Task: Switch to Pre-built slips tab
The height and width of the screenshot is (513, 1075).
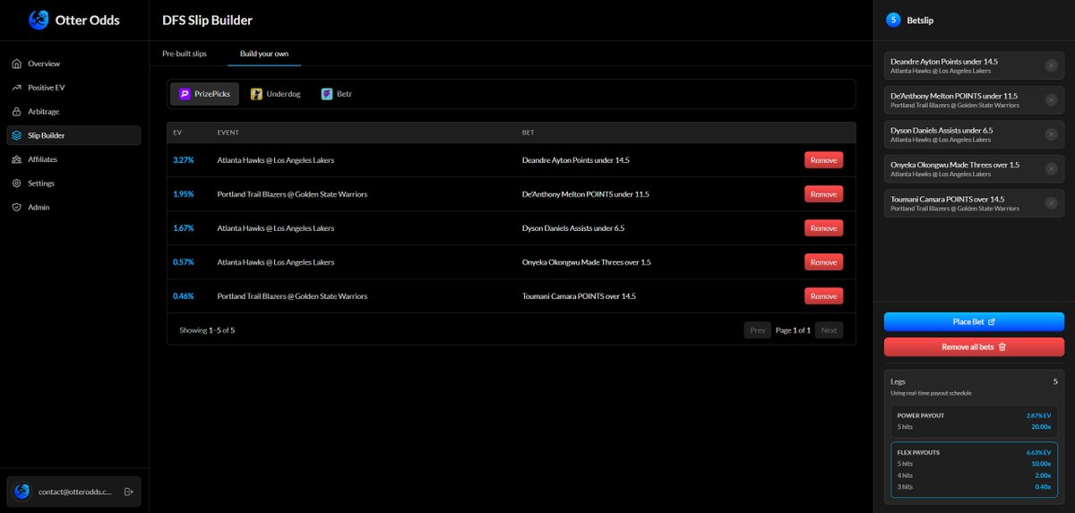Action: coord(185,54)
